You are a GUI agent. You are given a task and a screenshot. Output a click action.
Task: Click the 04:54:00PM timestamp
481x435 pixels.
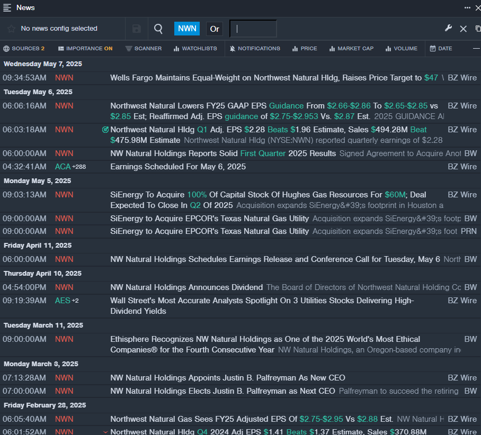24,287
